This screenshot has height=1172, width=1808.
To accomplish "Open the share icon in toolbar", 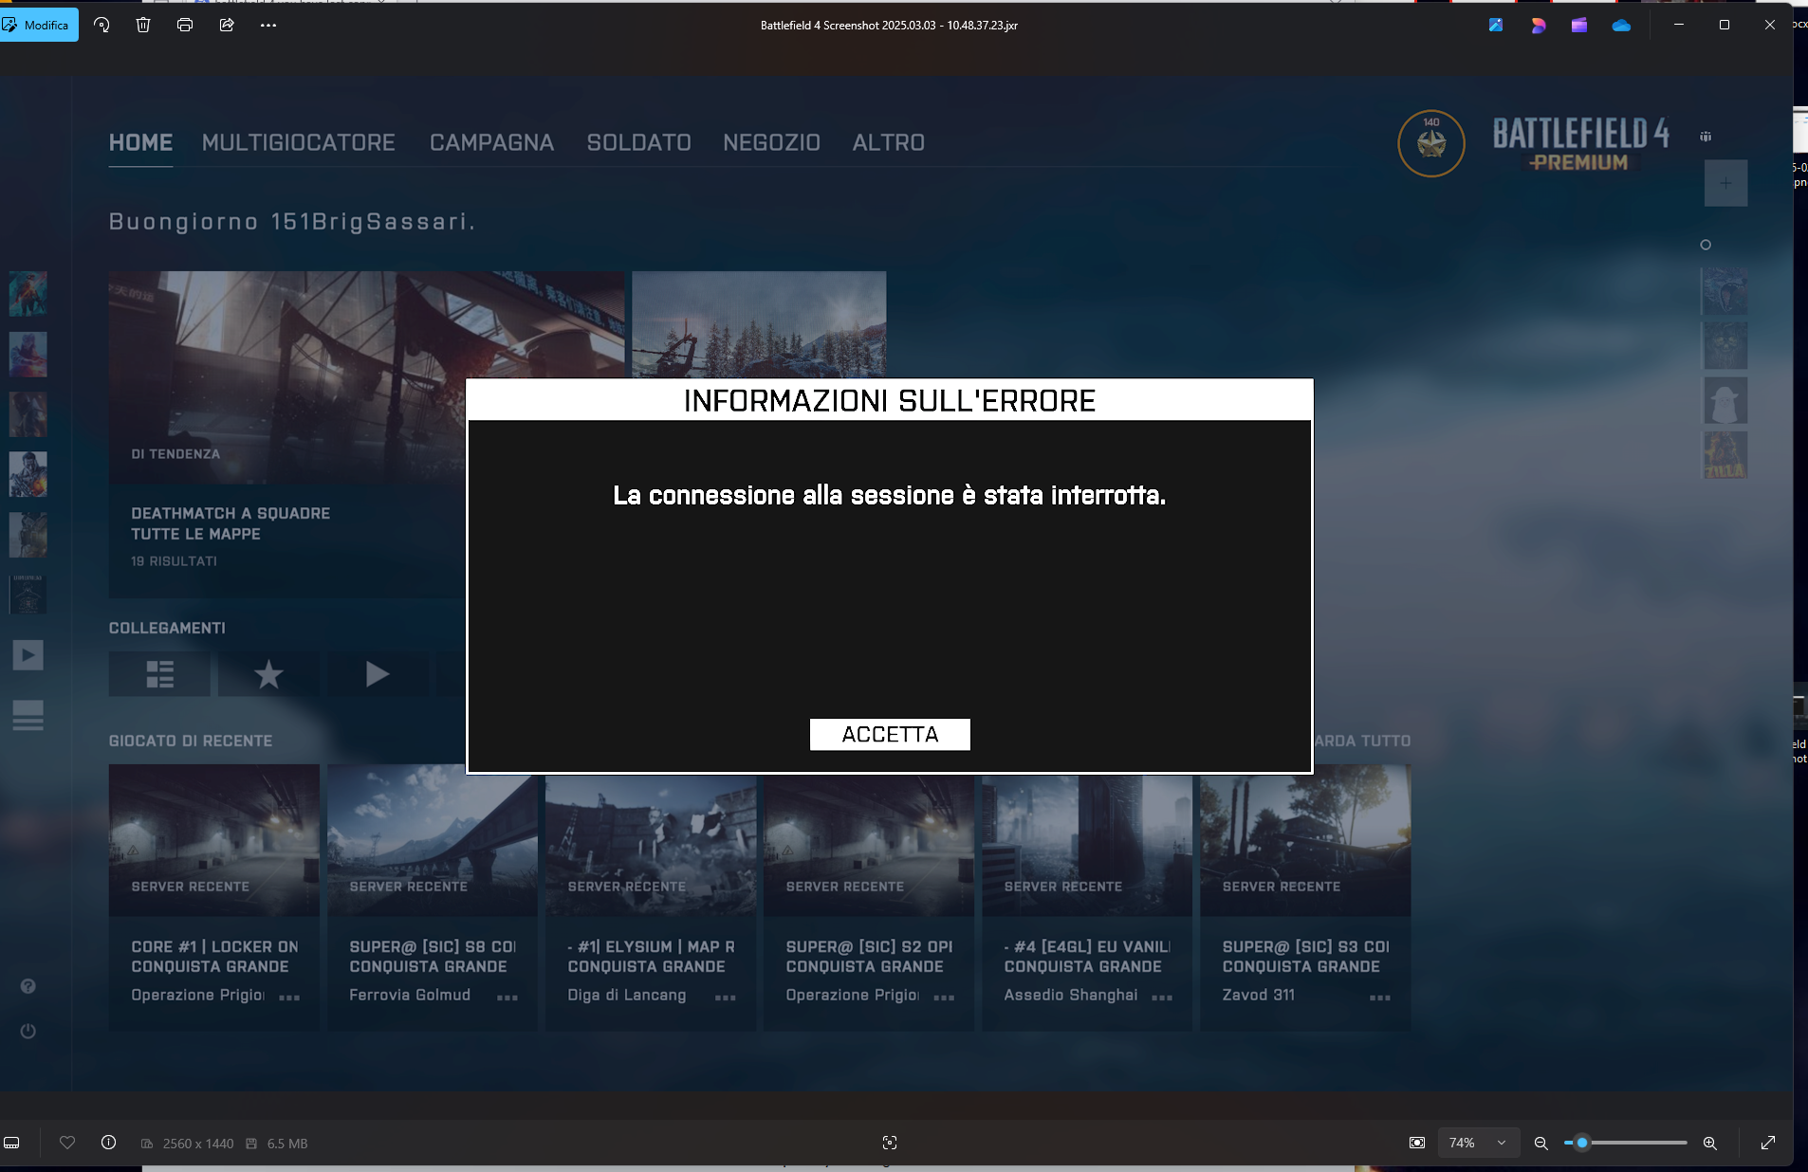I will 227,25.
